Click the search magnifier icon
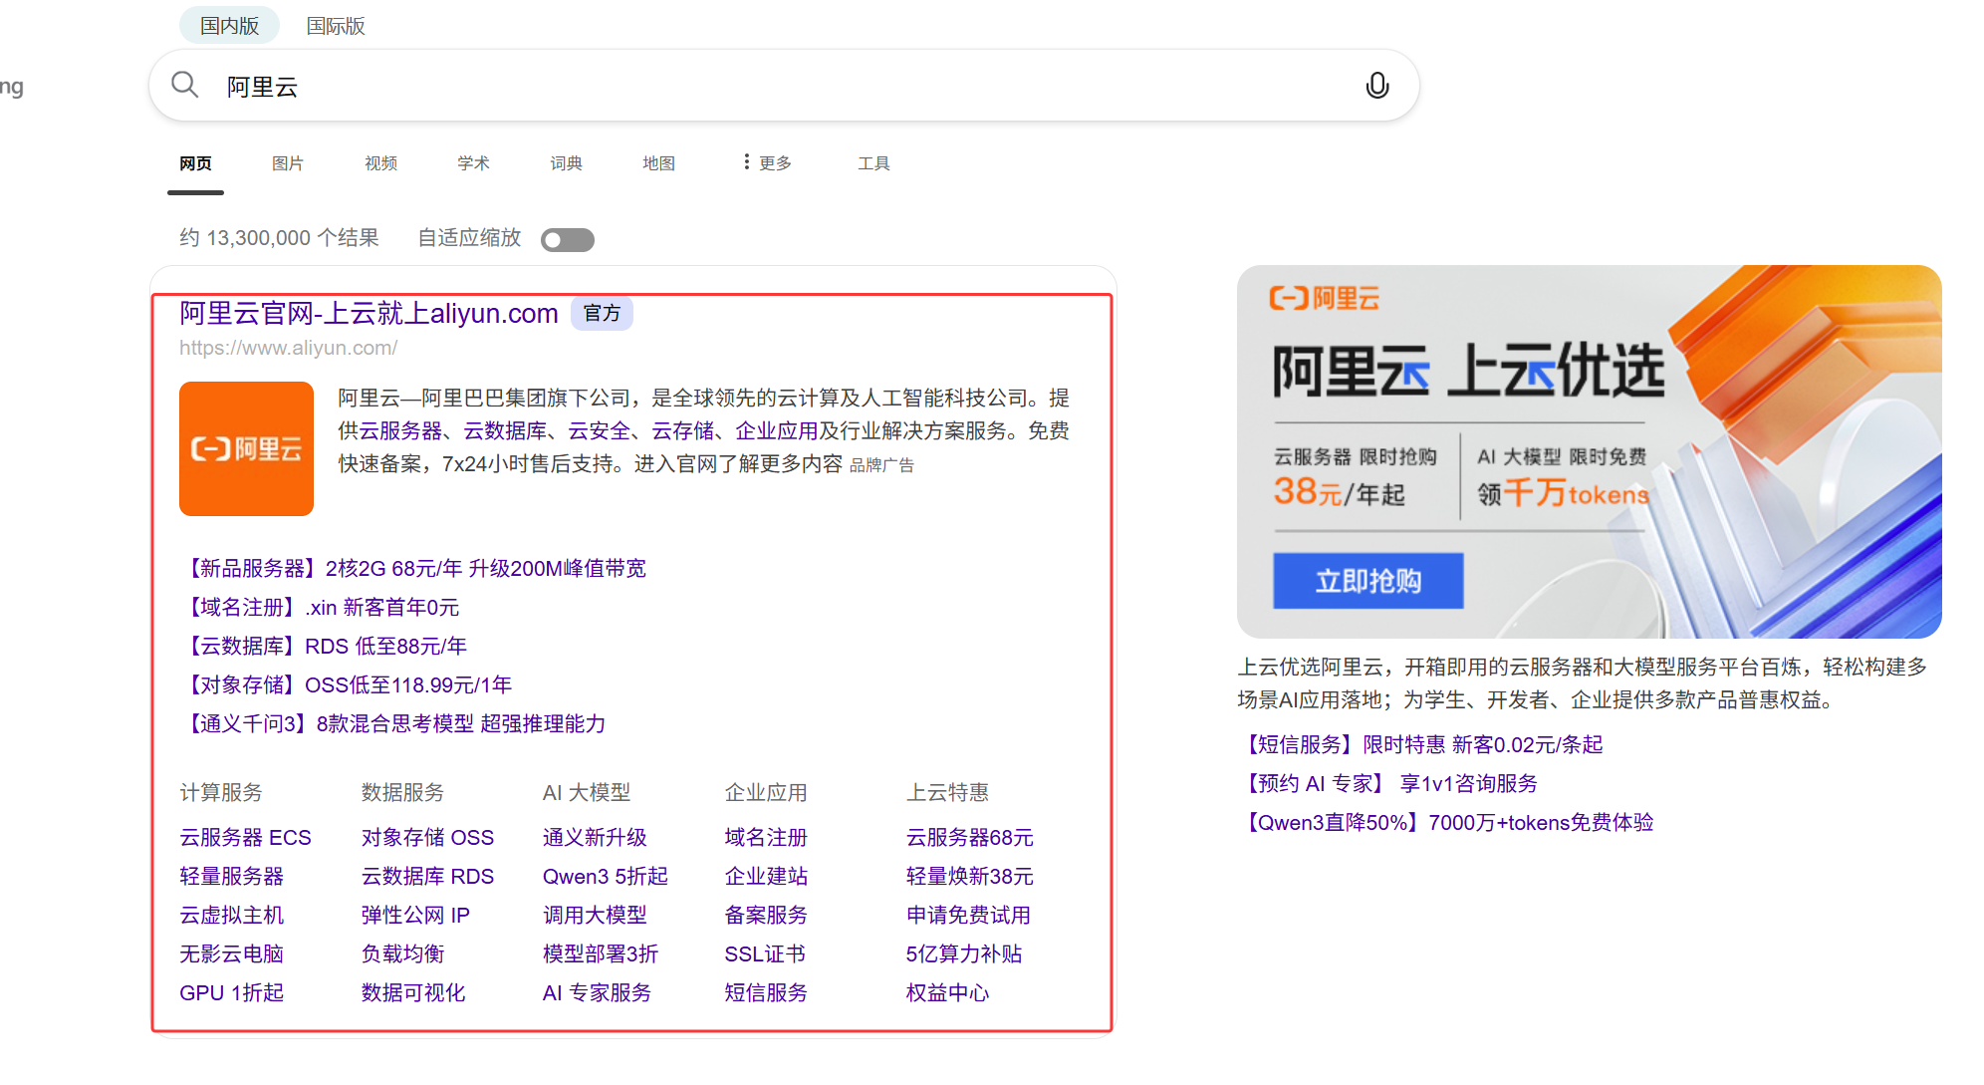 click(x=184, y=85)
